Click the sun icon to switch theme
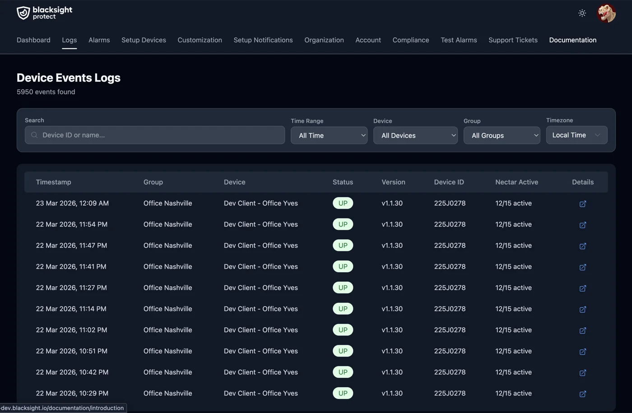Viewport: 632px width, 413px height. [582, 13]
